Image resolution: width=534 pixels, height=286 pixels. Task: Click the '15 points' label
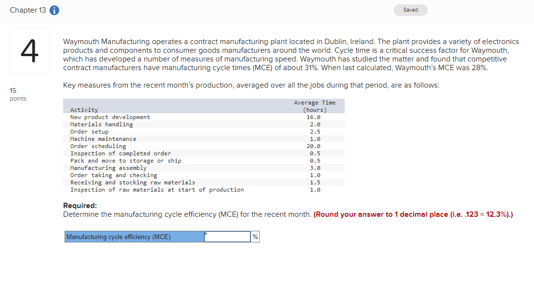coord(18,94)
